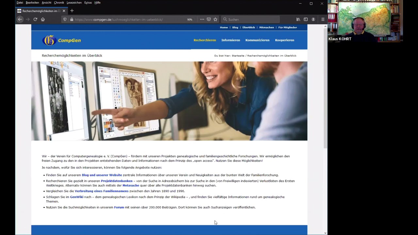Screen dimensions: 418x235
Task: Toggle the sidebar view icon
Action: coord(306,19)
